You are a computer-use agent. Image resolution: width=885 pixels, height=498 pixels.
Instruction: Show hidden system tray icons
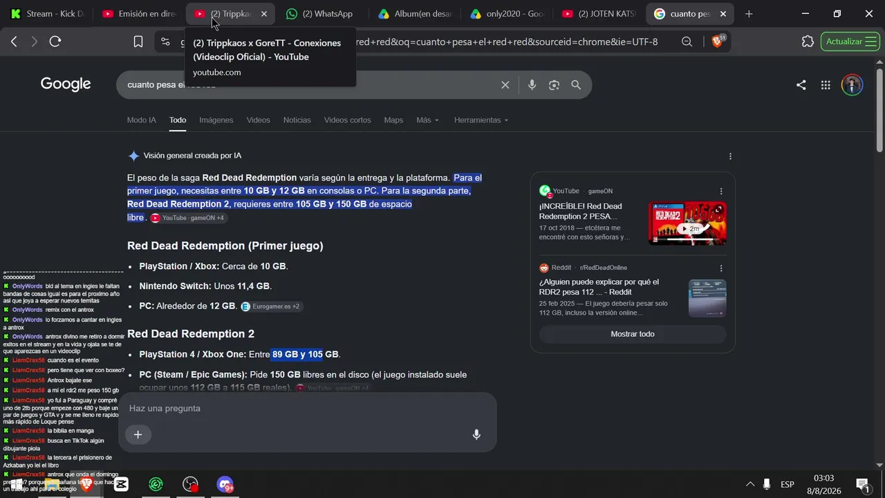pos(749,484)
